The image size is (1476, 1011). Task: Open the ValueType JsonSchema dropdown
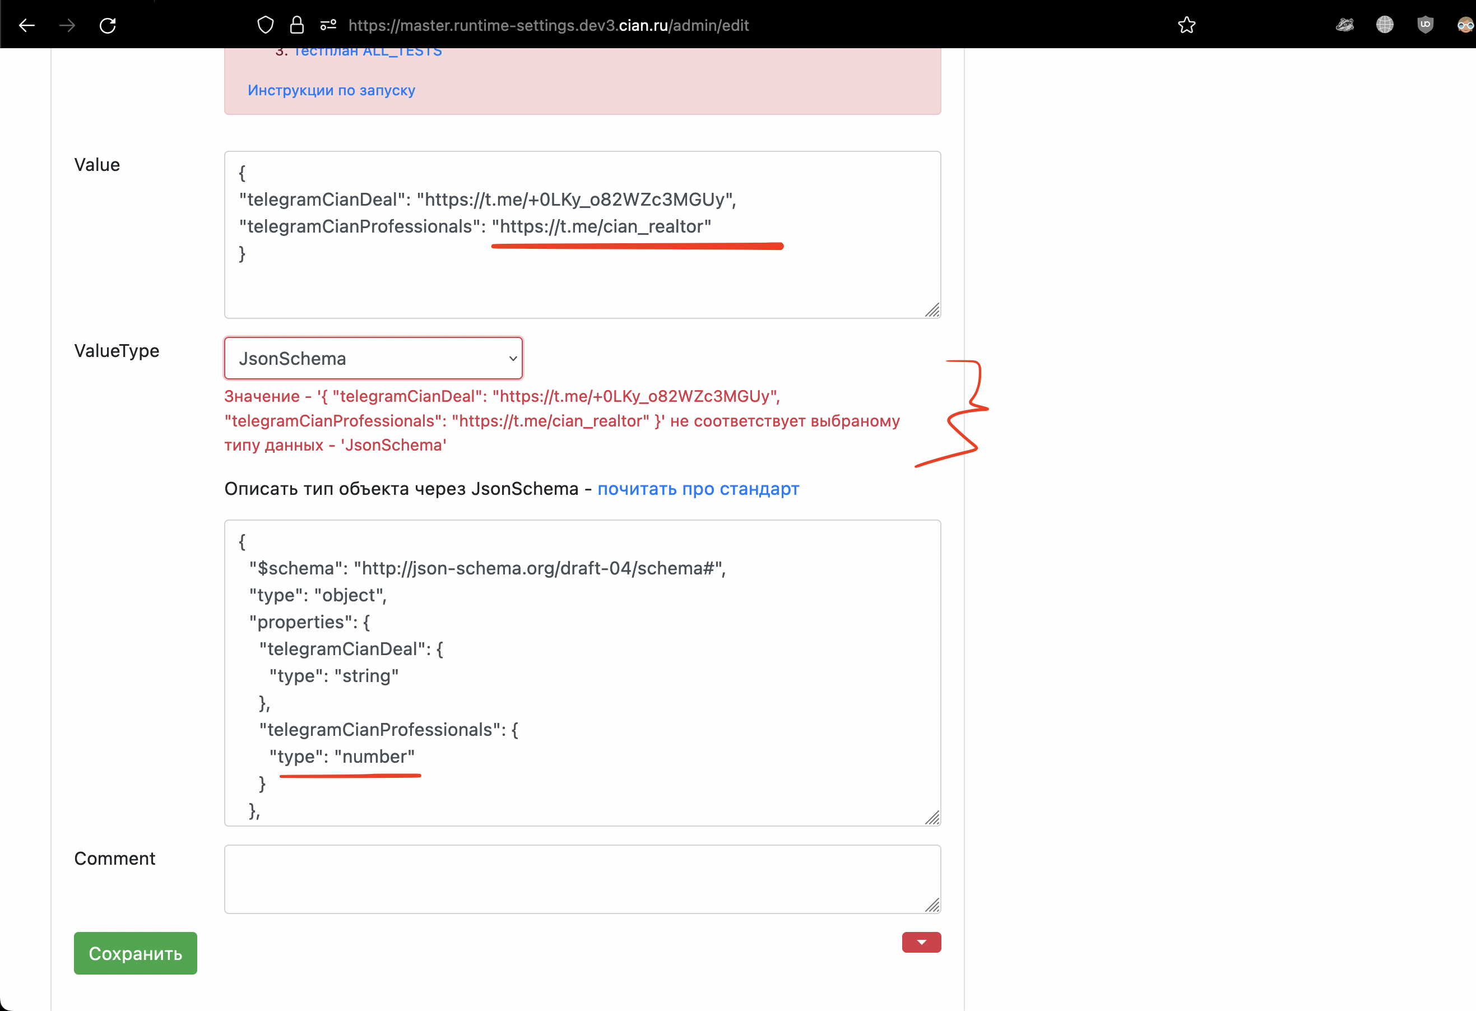(x=373, y=358)
